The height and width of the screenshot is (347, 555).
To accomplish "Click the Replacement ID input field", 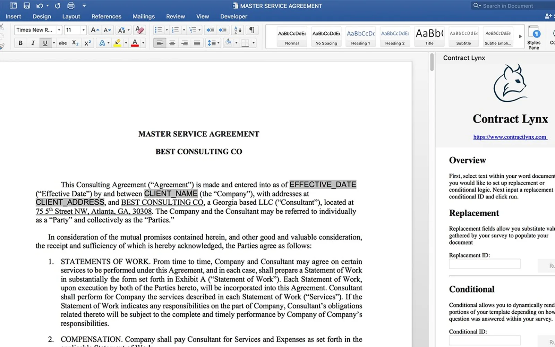I will pos(485,264).
